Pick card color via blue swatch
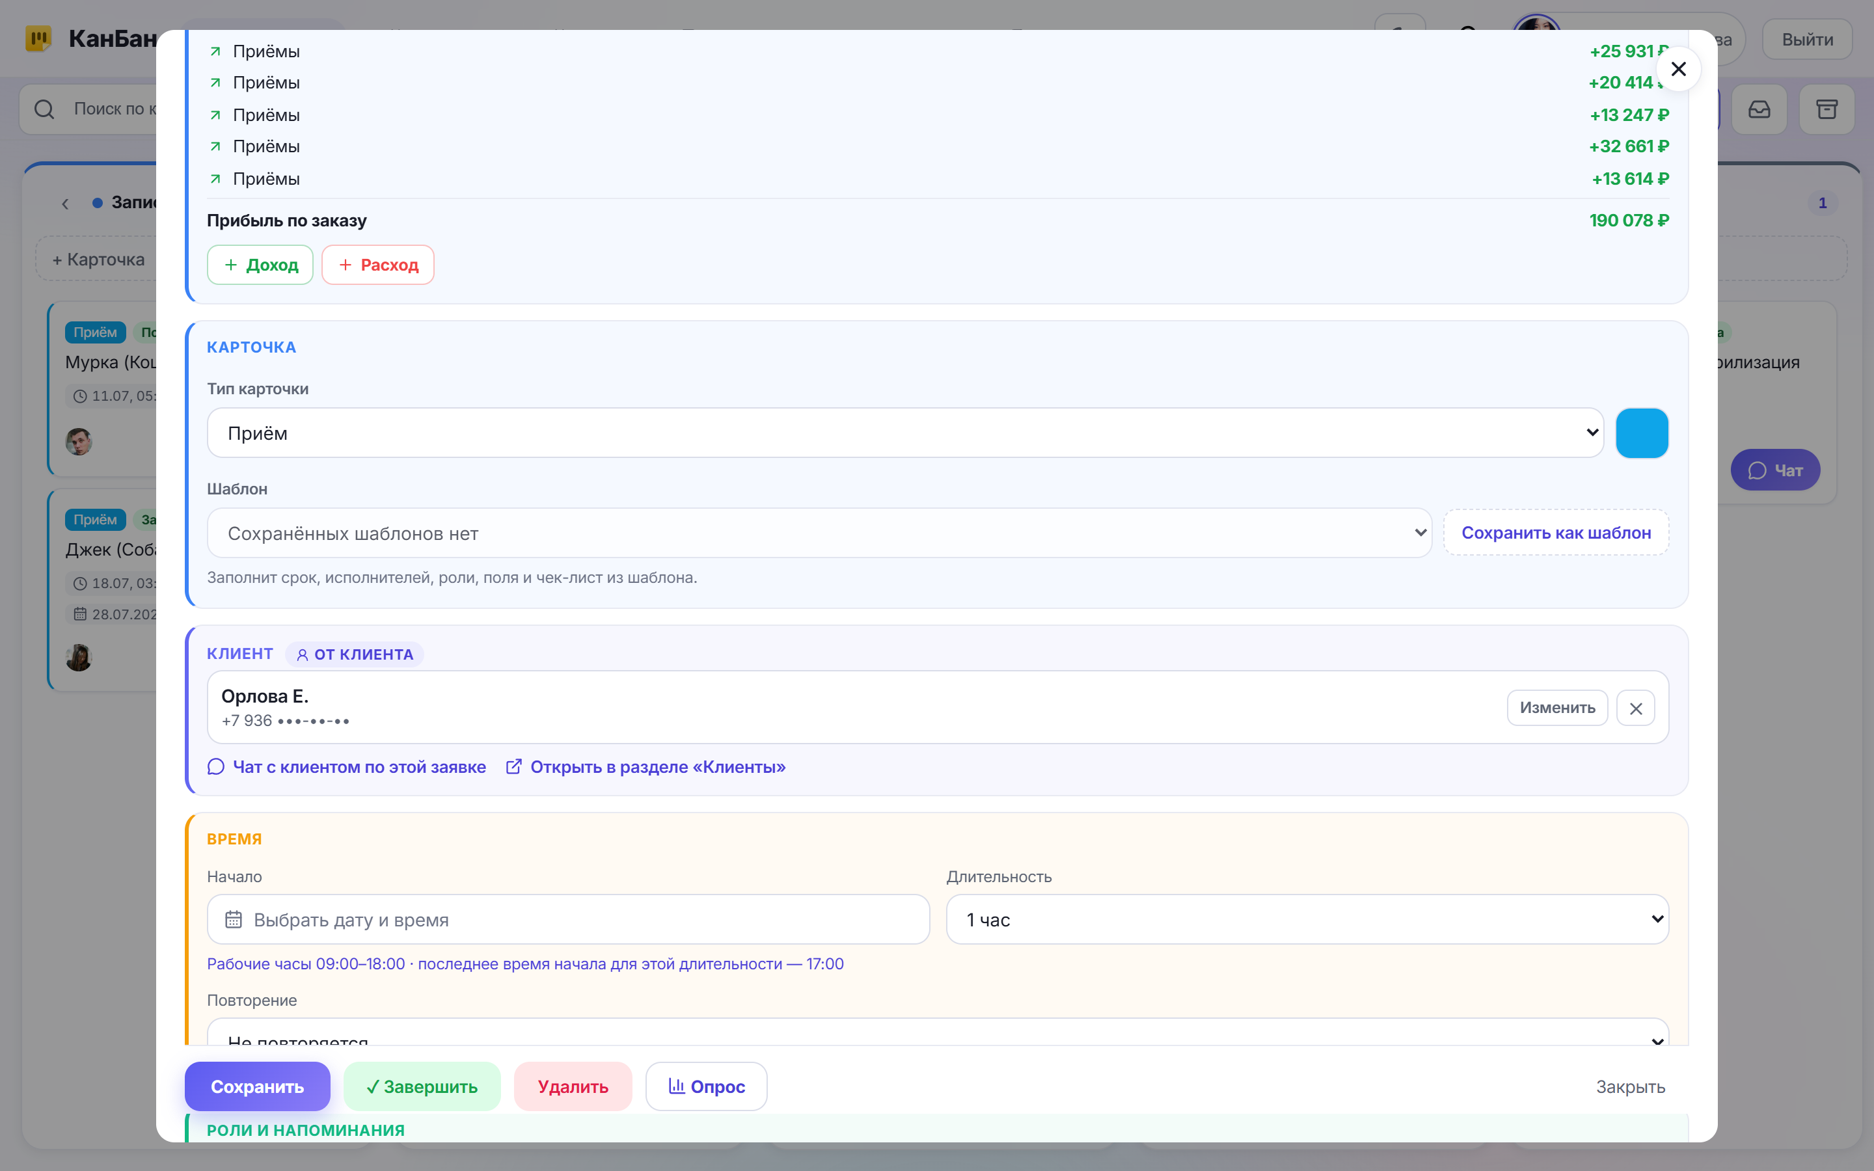Image resolution: width=1874 pixels, height=1171 pixels. click(x=1642, y=433)
